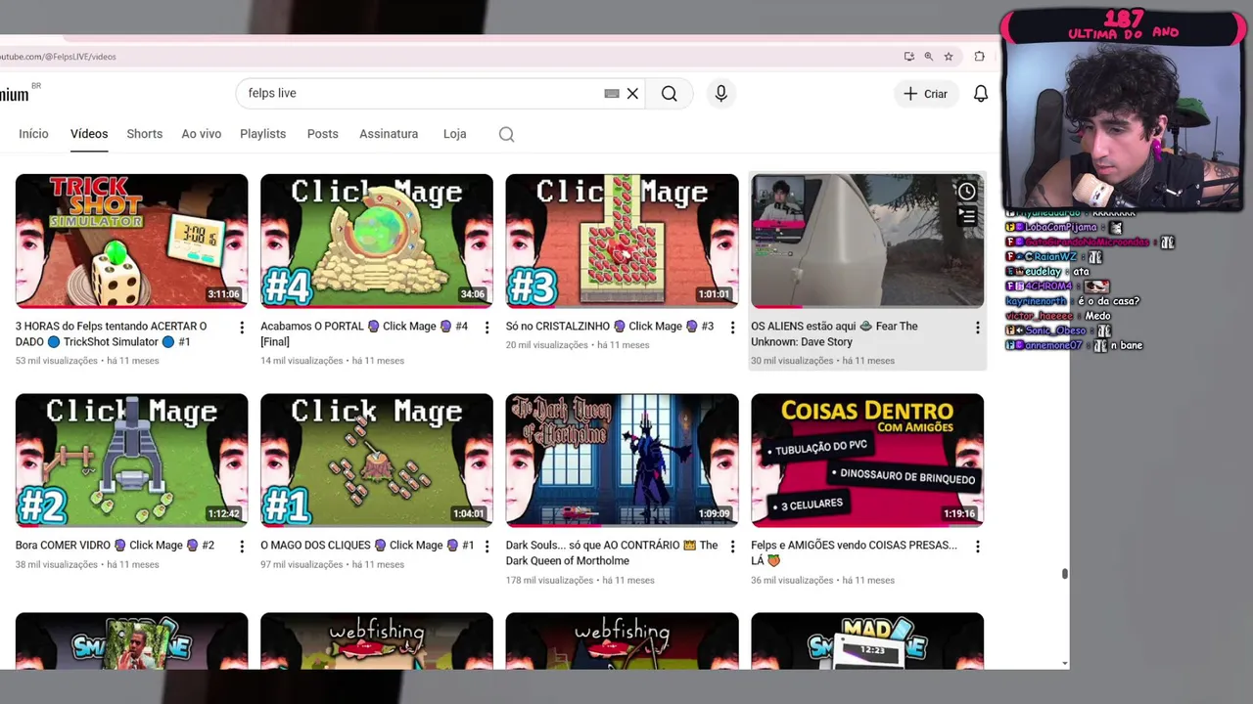The image size is (1253, 704).
Task: Click title O MAGO DOS CLIQUES Click Mage #1
Action: (x=367, y=546)
